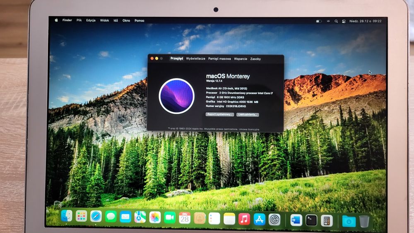Switch to the Wyświetlacze tab
This screenshot has width=414, height=233.
coord(196,59)
